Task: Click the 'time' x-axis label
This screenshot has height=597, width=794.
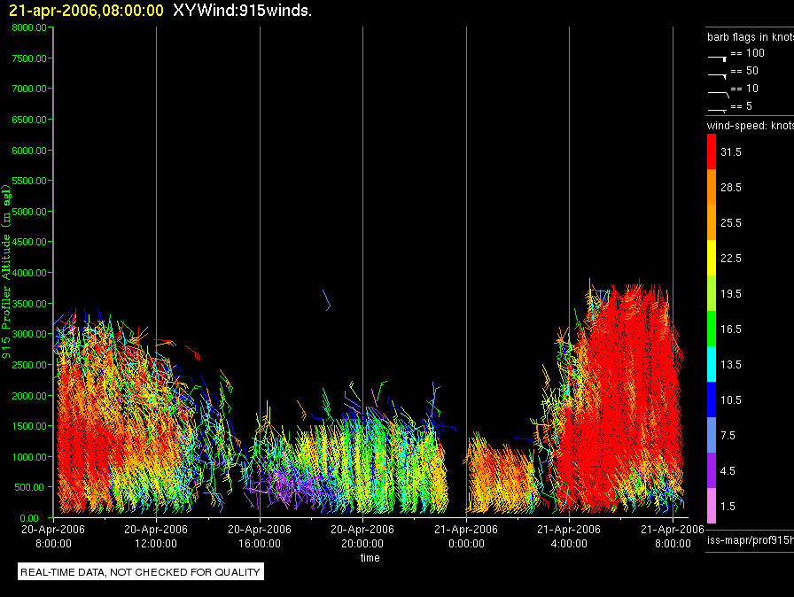Action: [370, 557]
